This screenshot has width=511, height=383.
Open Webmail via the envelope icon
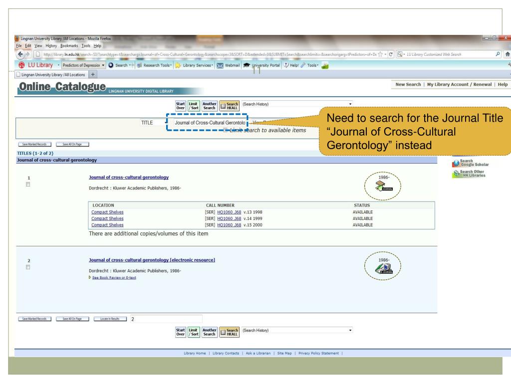[x=220, y=65]
